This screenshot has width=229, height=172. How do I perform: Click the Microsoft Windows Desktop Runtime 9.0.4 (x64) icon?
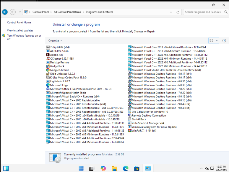[129, 104]
